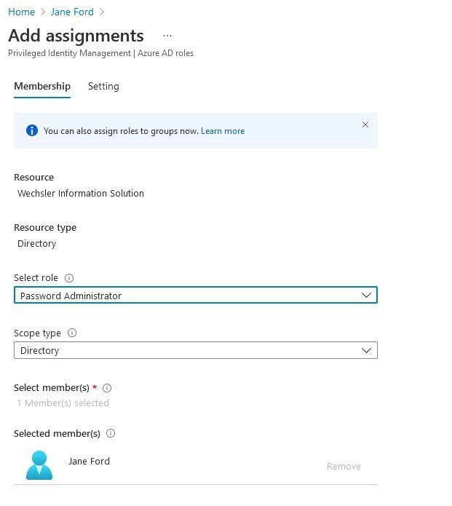Click the info icon beside Select role
The height and width of the screenshot is (506, 452).
[x=69, y=278]
